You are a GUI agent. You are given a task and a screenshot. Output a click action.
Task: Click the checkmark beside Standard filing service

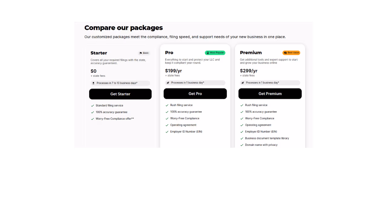pos(93,106)
